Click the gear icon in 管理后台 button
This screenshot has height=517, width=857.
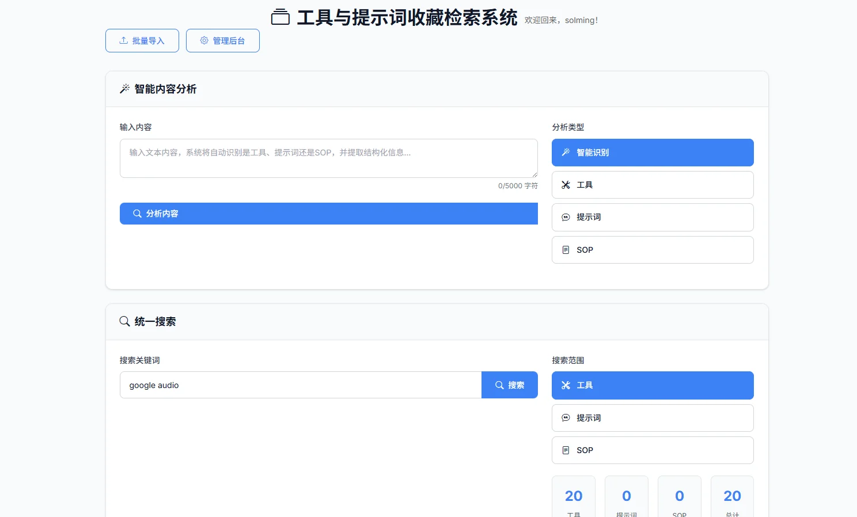[x=203, y=40]
